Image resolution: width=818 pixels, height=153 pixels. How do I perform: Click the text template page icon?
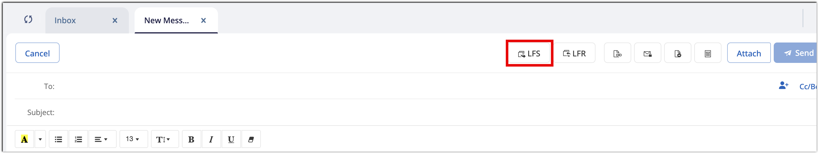708,54
